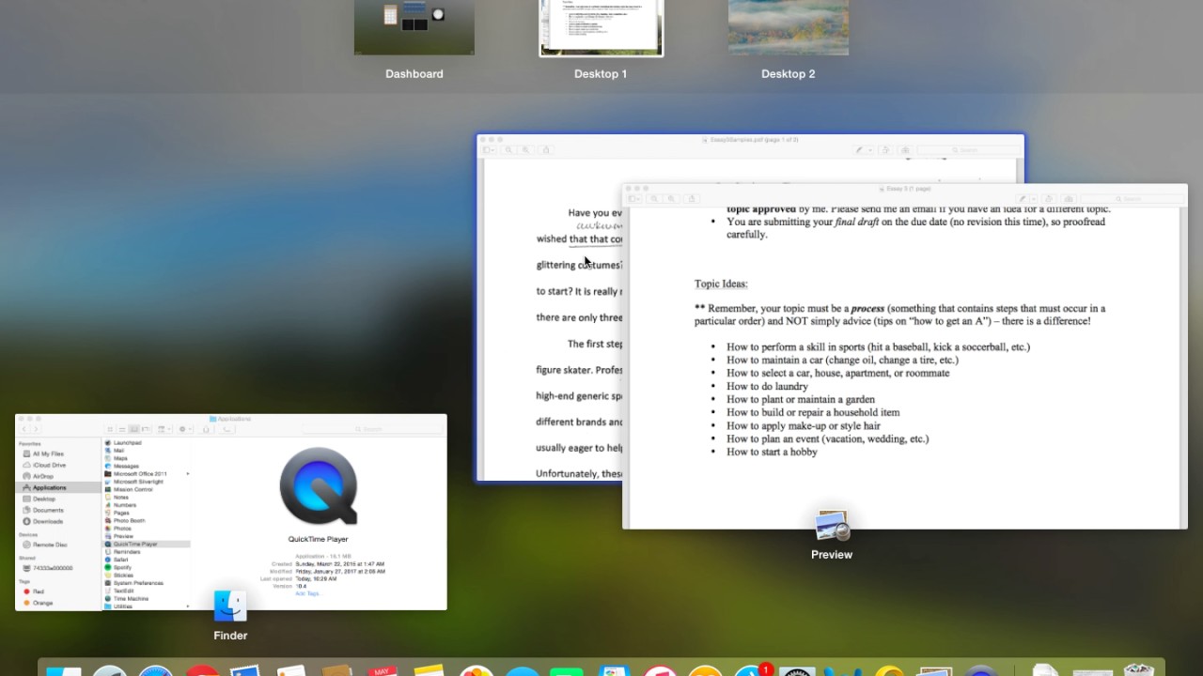Select Remote Disc under Devices
Image resolution: width=1203 pixels, height=676 pixels.
click(x=49, y=545)
